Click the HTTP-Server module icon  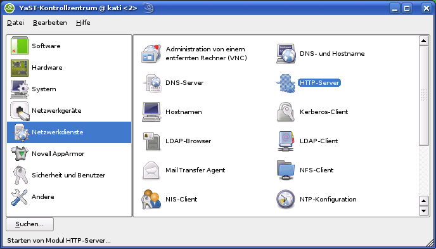click(x=286, y=83)
